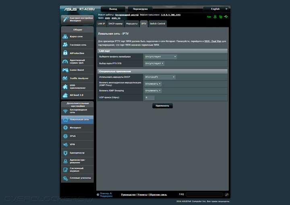Click the firmware version 3.0.0.4.380_3341 link
Viewport: 290px width, 205px height.
171,15
